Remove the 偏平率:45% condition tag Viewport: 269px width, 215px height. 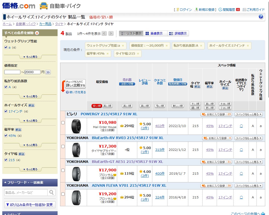108,54
